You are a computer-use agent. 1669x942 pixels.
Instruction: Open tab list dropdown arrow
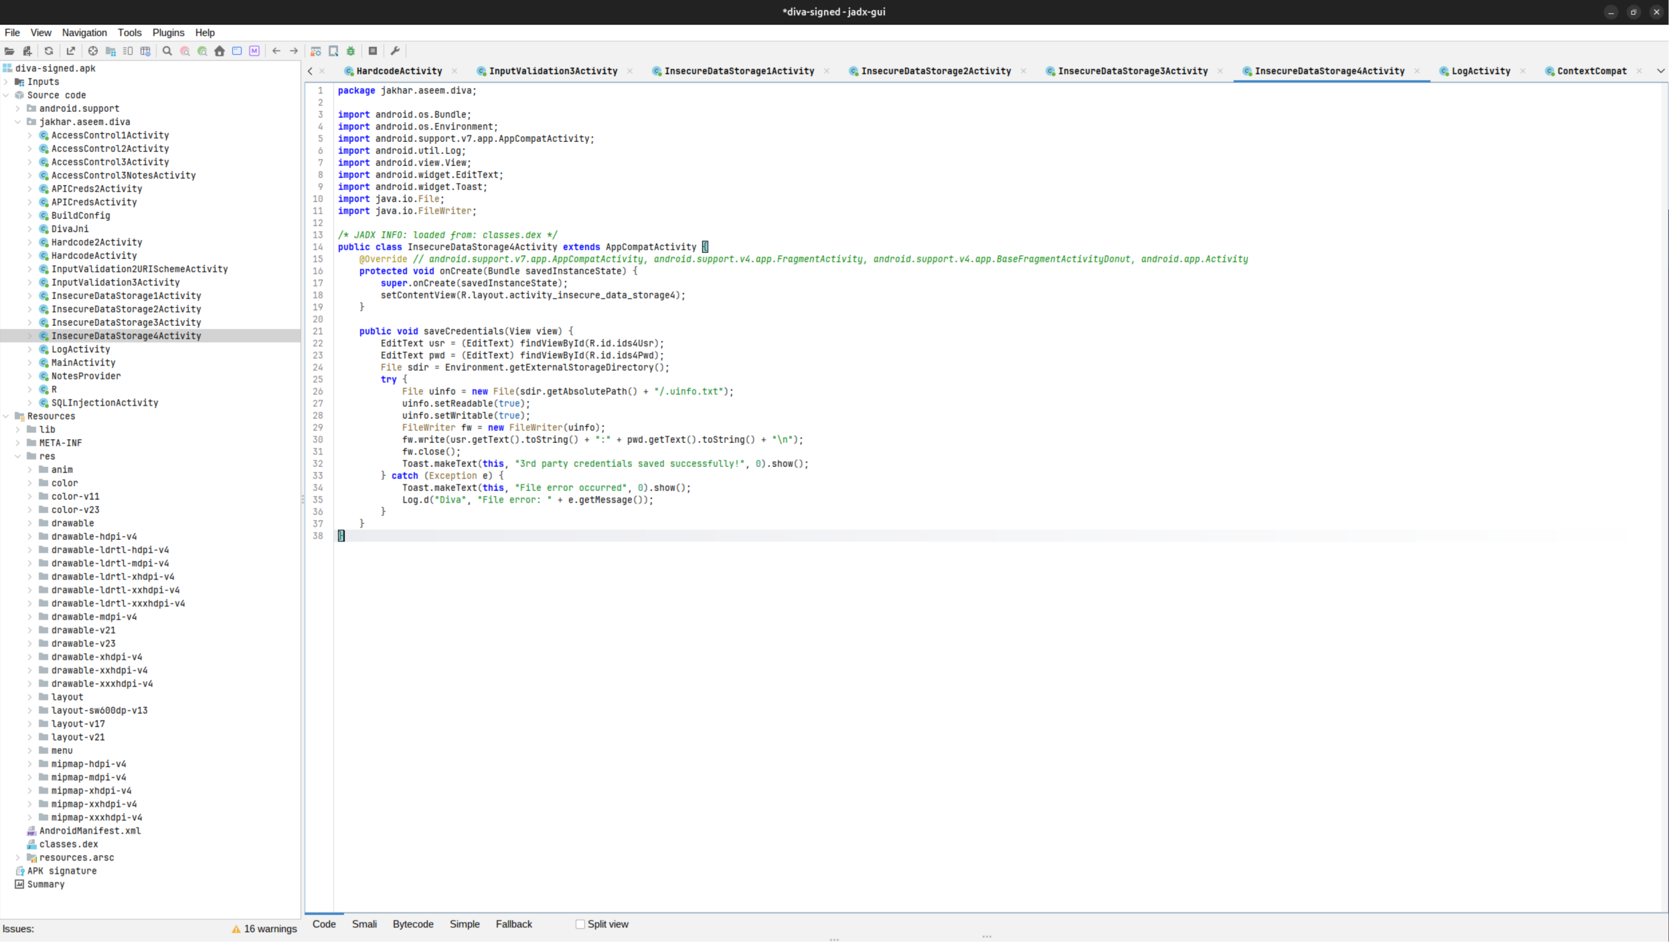1660,71
